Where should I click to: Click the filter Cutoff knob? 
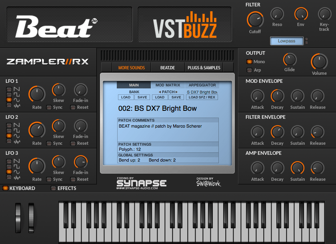click(x=254, y=19)
